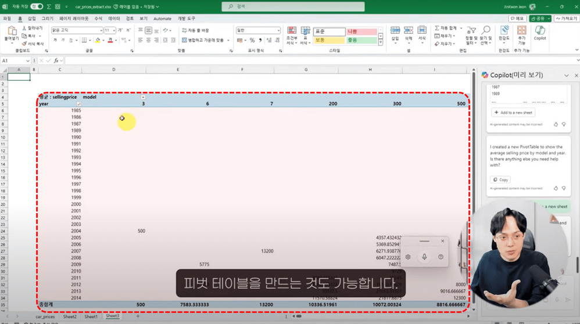580x324 pixels.
Task: Collapse the ribbon chevron
Action: tap(577, 50)
